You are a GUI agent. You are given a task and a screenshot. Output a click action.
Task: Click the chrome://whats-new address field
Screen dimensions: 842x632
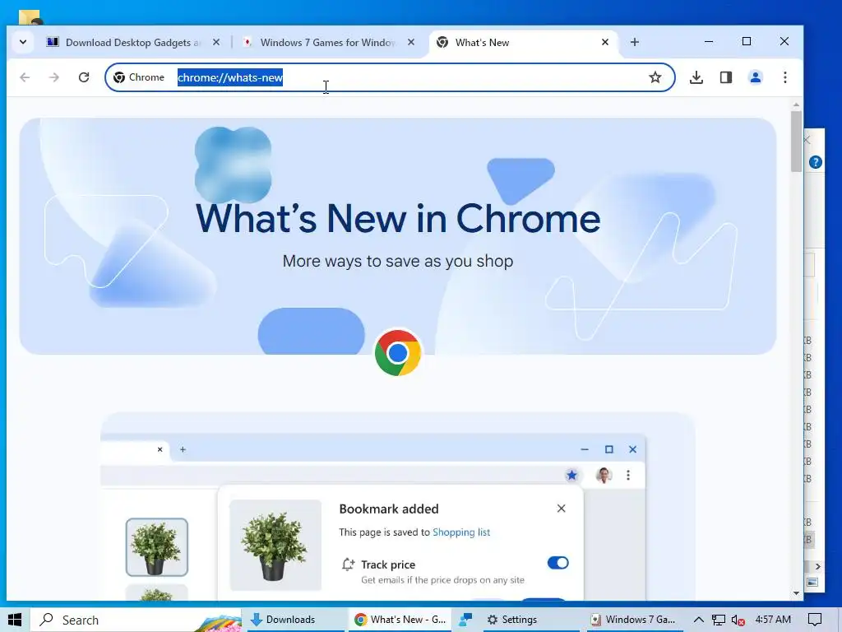pyautogui.click(x=390, y=77)
